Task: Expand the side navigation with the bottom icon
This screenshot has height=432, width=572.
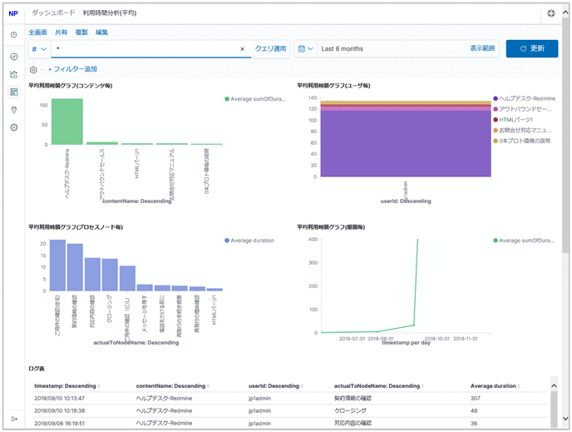Action: [x=13, y=418]
